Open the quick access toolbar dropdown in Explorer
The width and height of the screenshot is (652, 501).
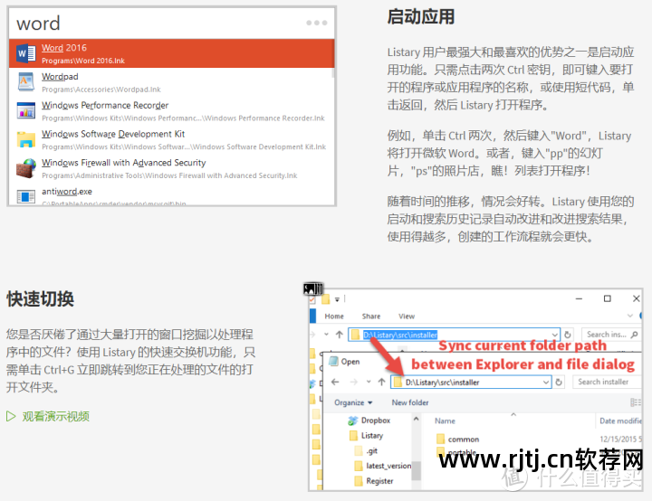coord(337,299)
